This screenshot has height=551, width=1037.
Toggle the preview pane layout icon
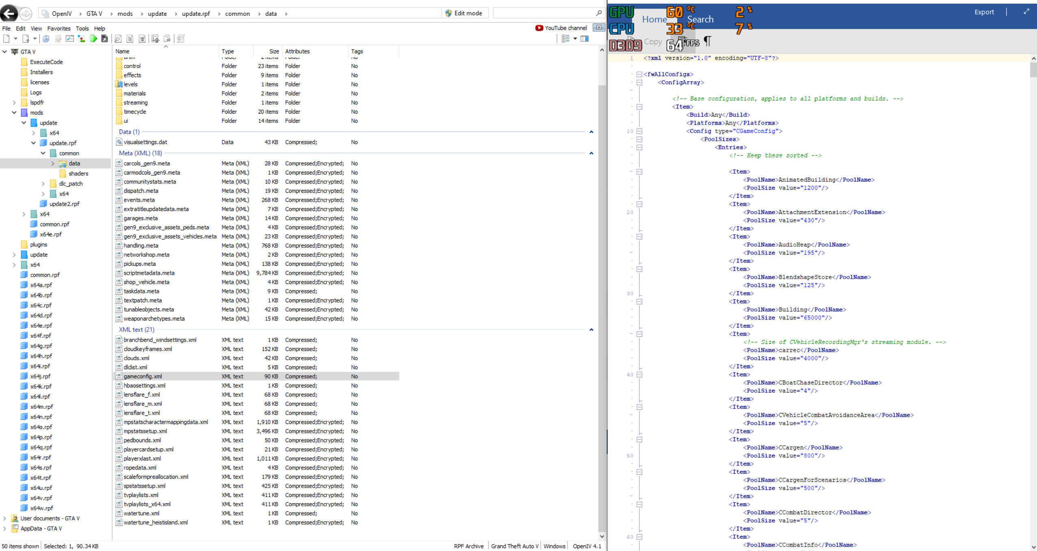585,39
